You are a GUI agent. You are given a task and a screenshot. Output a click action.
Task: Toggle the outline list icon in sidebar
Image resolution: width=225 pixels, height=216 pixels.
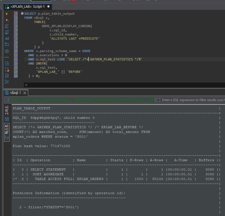pyautogui.click(x=7, y=82)
